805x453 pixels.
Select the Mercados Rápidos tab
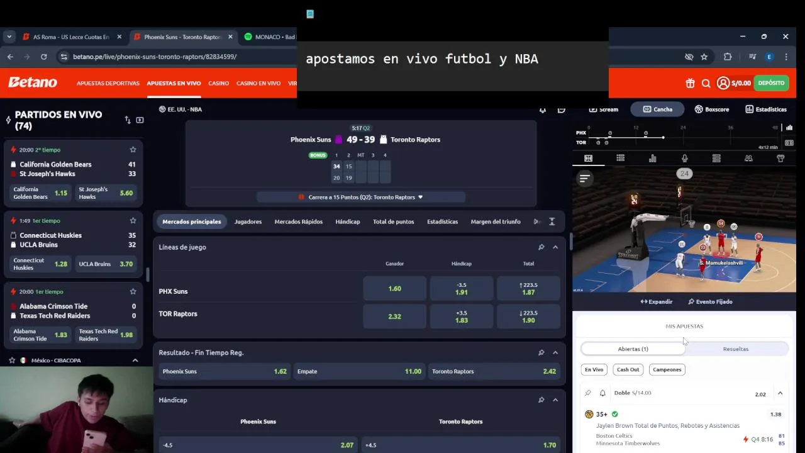(x=298, y=221)
